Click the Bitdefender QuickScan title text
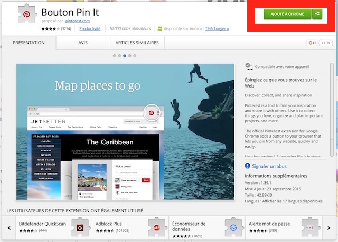The image size is (338, 242). point(42,224)
